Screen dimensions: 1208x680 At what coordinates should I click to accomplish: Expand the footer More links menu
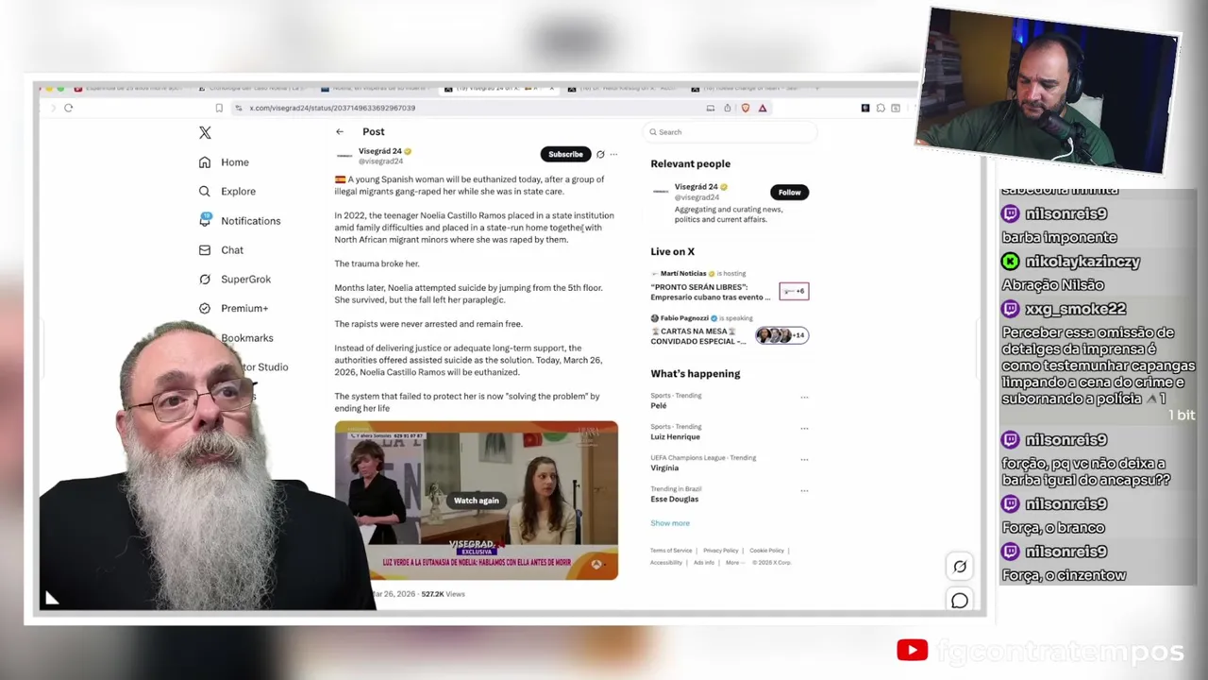[734, 563]
